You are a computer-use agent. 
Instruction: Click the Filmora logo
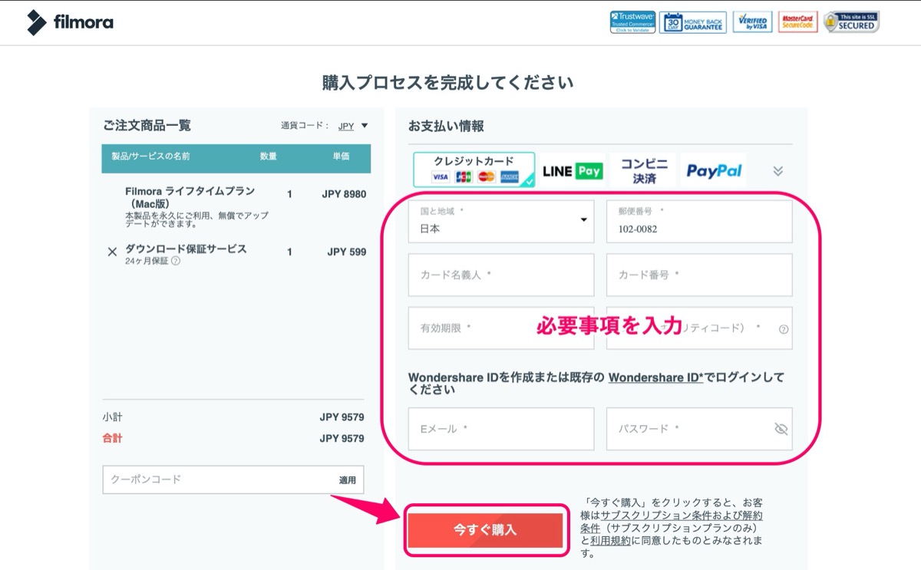70,22
